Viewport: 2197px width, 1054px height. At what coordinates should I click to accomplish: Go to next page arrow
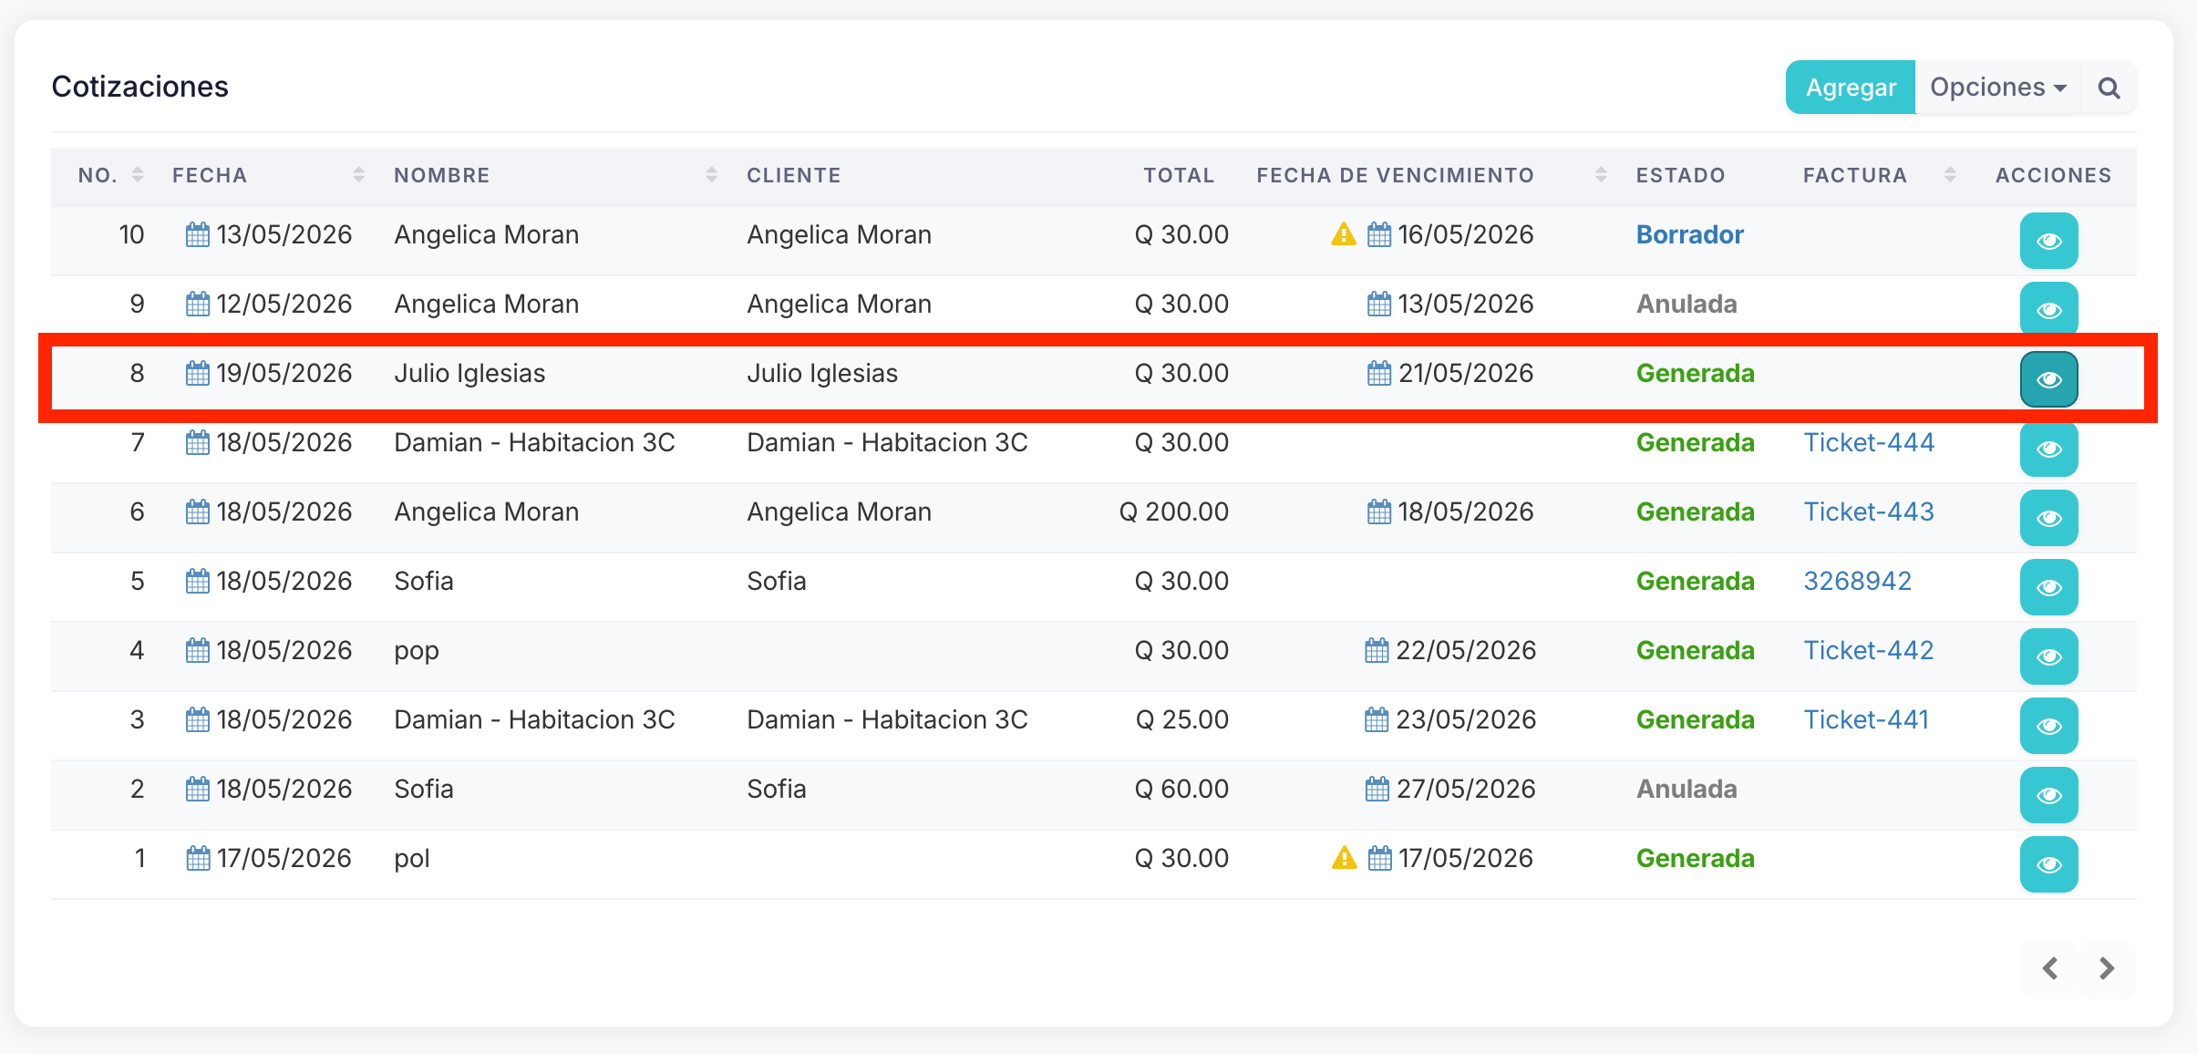click(x=2107, y=968)
